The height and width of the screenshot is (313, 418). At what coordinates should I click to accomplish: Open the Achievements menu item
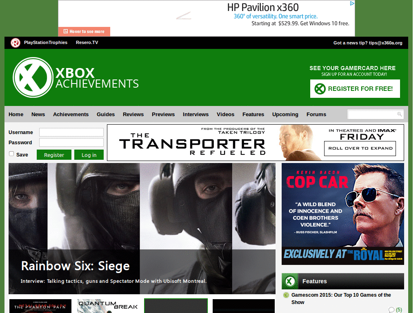click(71, 115)
